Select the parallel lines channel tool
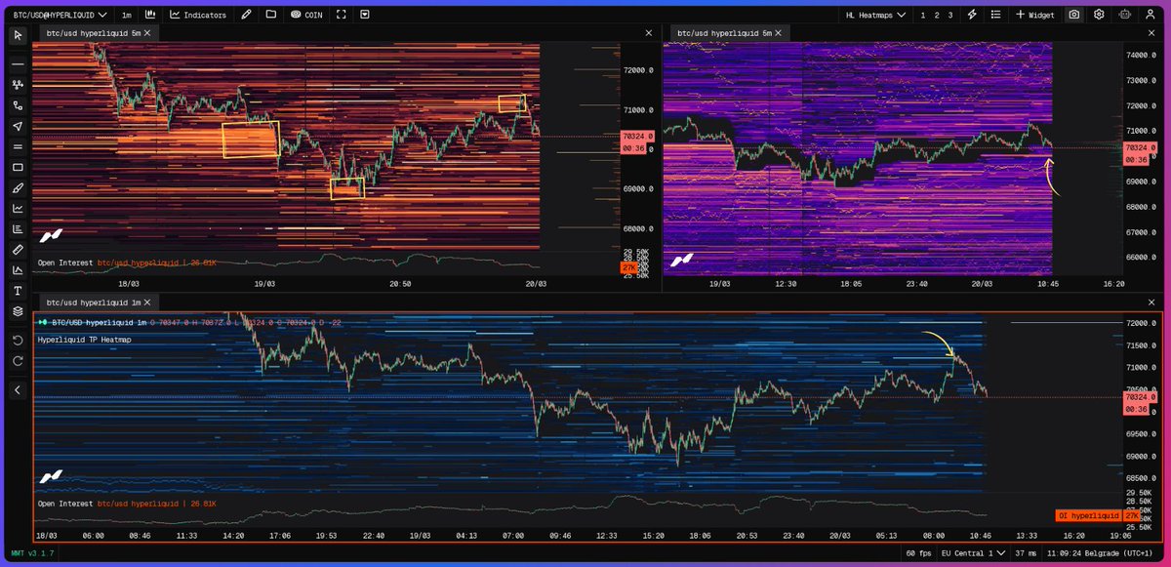The height and width of the screenshot is (567, 1171). coord(18,146)
